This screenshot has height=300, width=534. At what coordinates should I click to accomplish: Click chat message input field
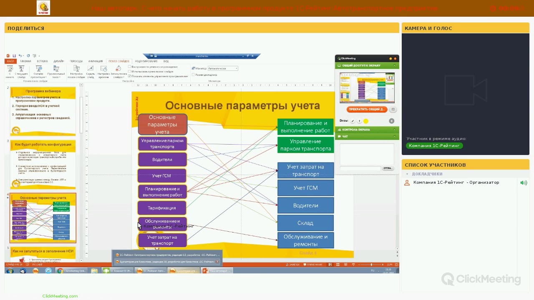tap(360, 168)
